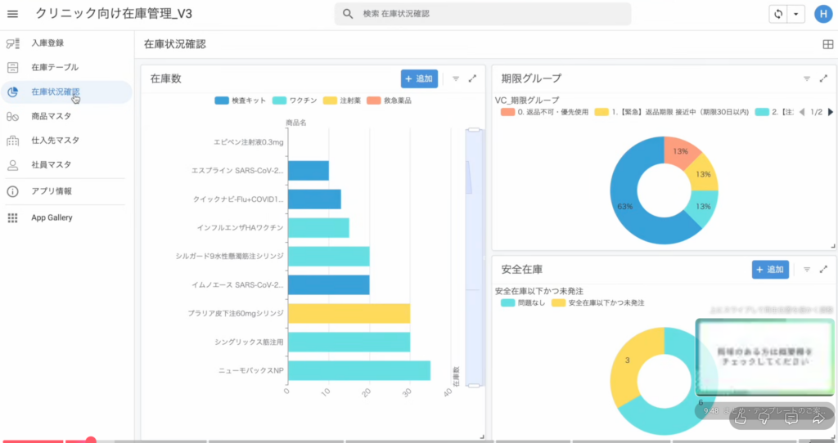Open the dropdown arrow beside sync
Viewport: 838px width, 443px height.
click(x=795, y=14)
